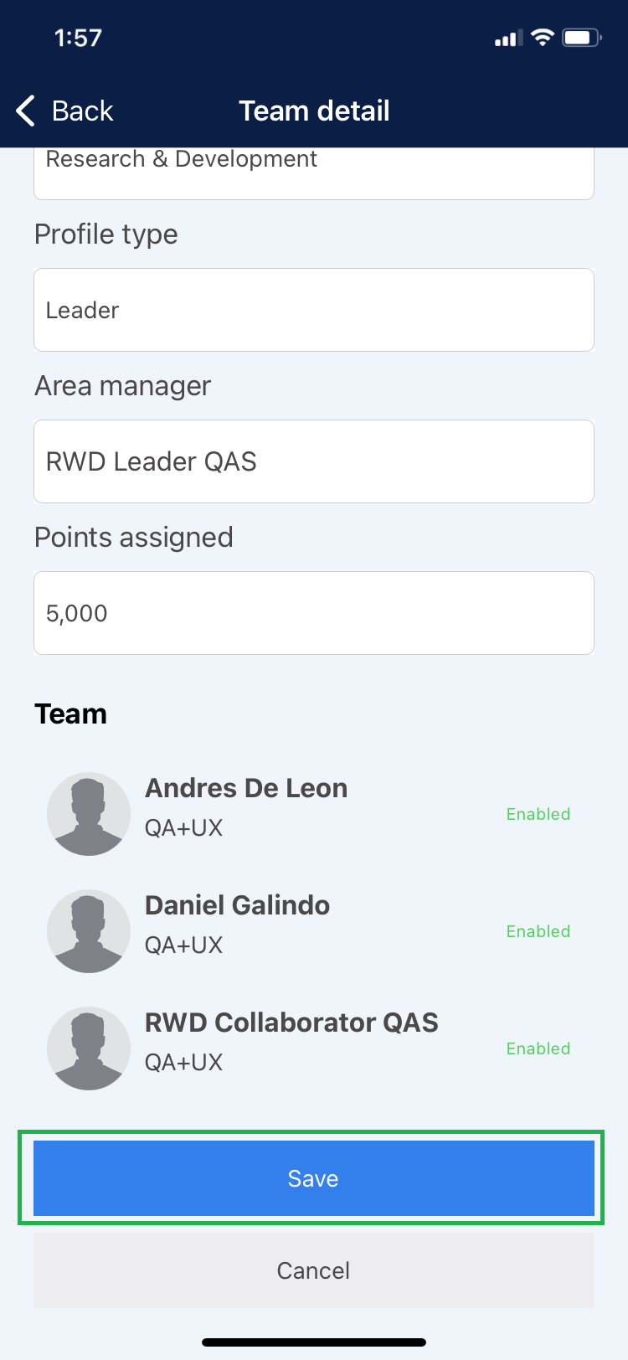Open Daniel Galindo team member name
The height and width of the screenshot is (1360, 628).
237,905
